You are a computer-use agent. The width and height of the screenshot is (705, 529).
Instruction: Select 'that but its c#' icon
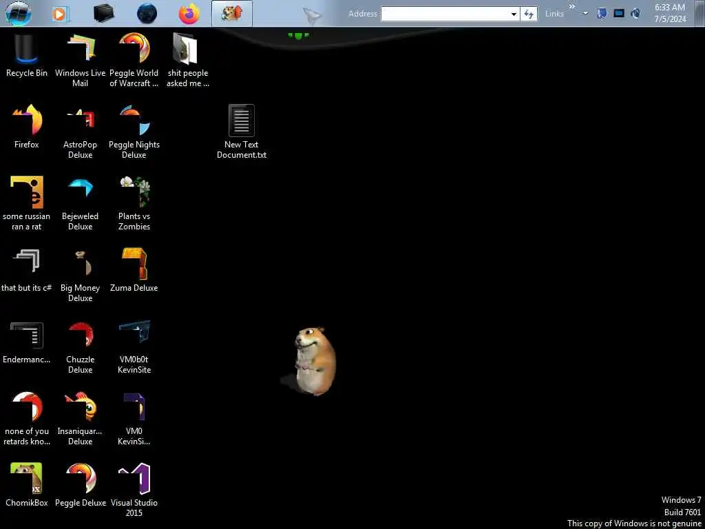(x=27, y=270)
